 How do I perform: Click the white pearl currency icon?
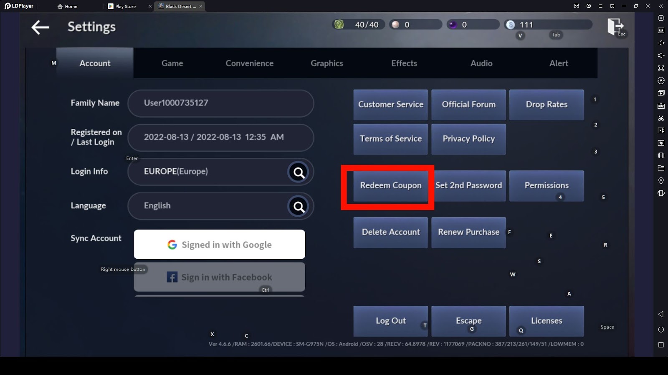(395, 25)
